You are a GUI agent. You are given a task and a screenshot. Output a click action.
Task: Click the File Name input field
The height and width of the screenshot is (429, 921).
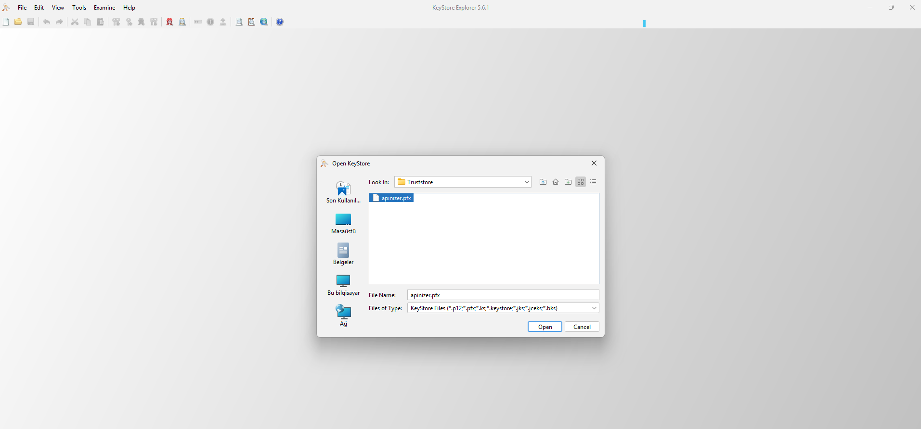[503, 295]
